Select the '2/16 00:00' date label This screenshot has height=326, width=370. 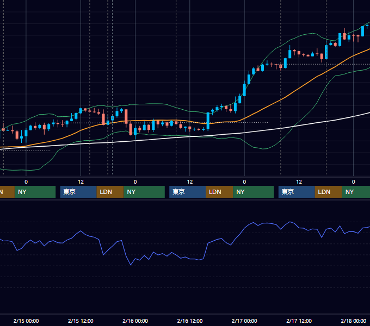(x=135, y=321)
